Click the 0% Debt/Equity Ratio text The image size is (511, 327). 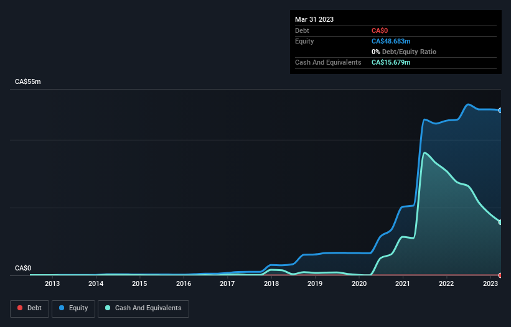404,52
